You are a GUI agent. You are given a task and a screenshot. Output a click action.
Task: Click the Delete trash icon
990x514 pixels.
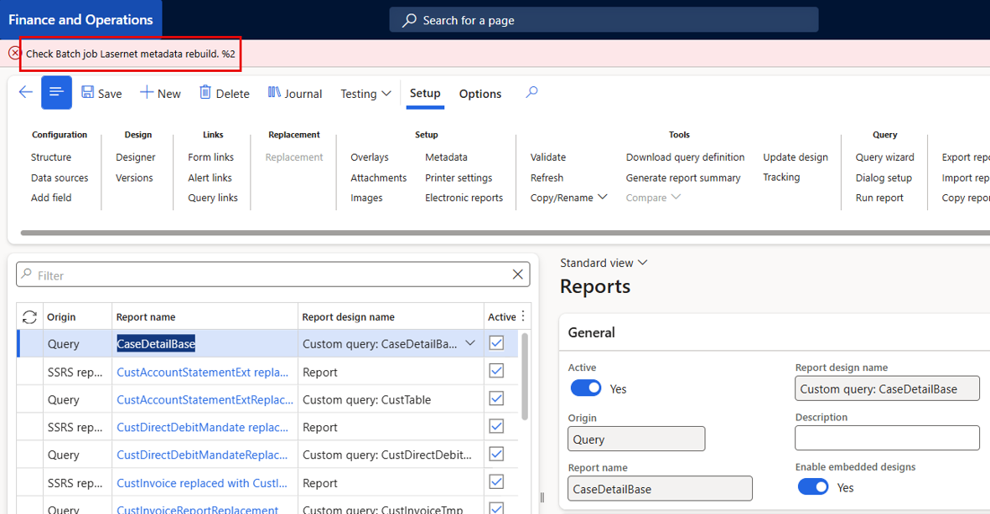[205, 93]
